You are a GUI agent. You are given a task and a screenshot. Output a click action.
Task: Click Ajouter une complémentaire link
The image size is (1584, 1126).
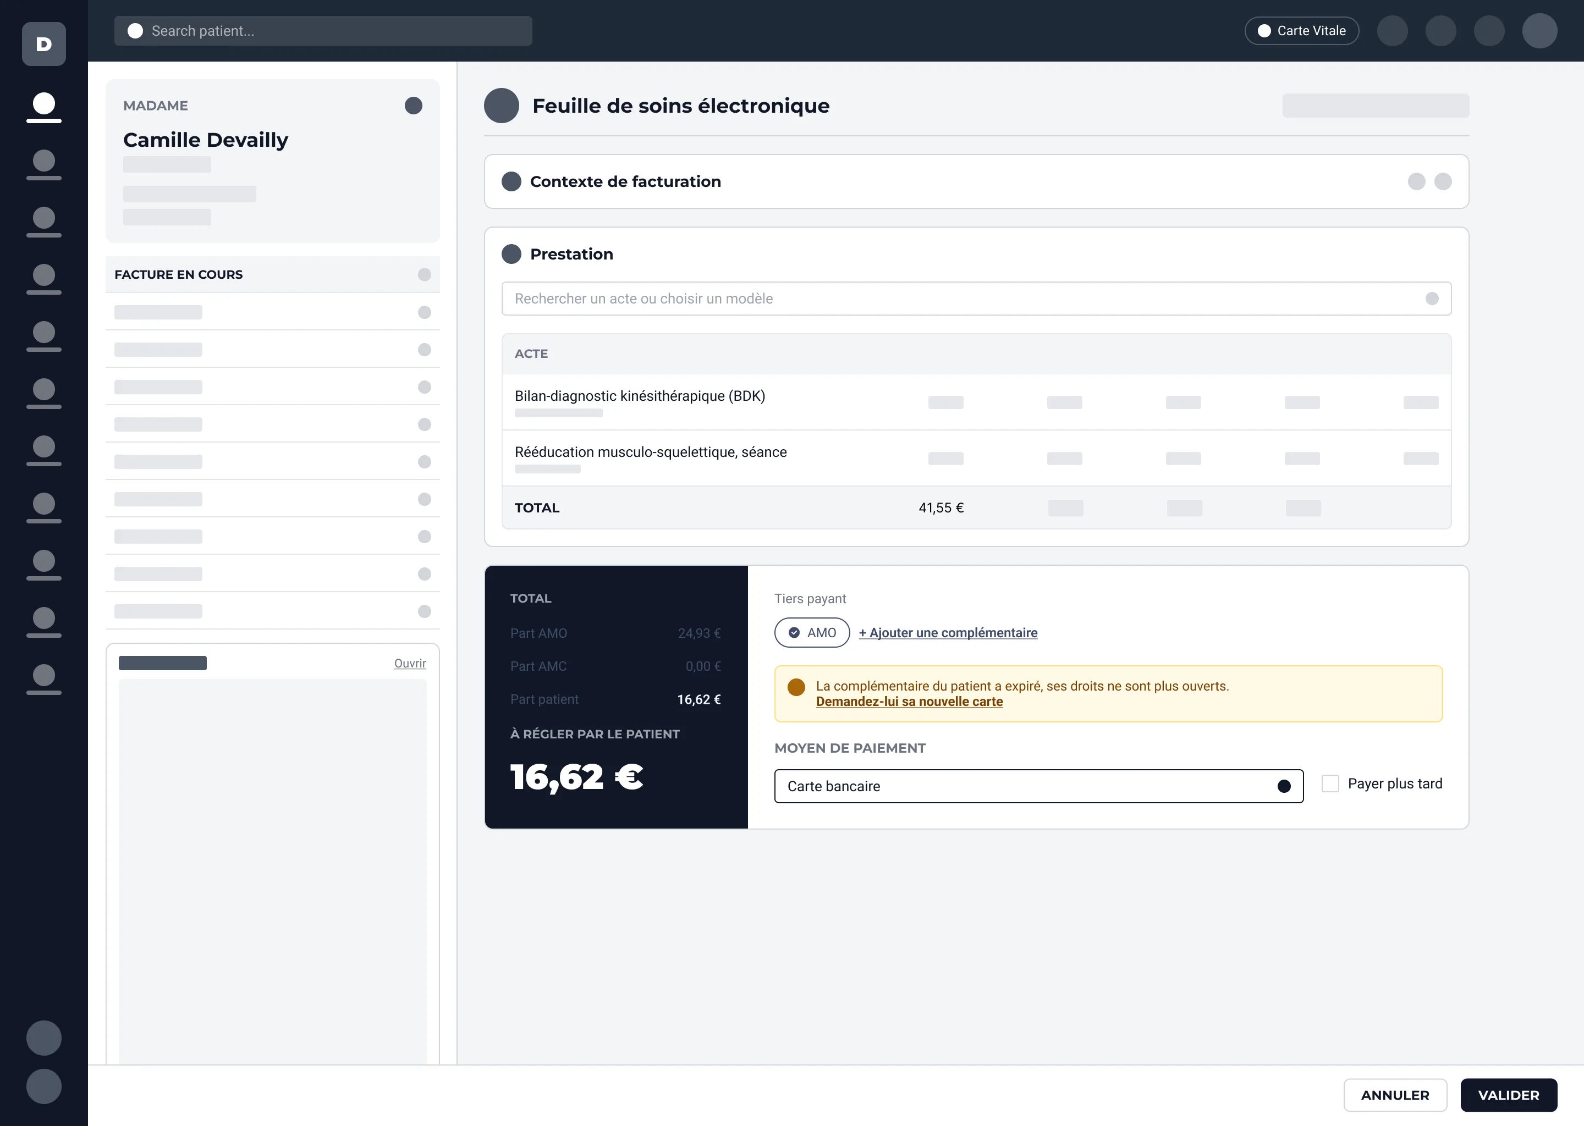(947, 632)
